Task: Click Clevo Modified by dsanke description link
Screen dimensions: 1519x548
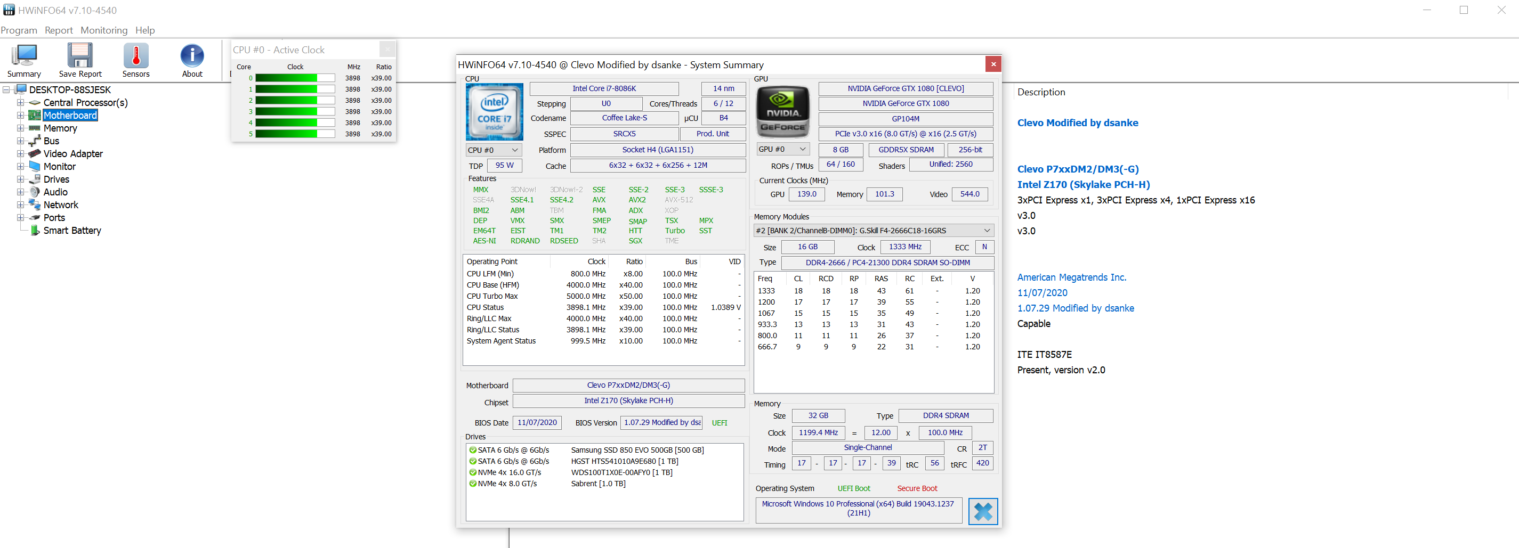Action: 1077,122
